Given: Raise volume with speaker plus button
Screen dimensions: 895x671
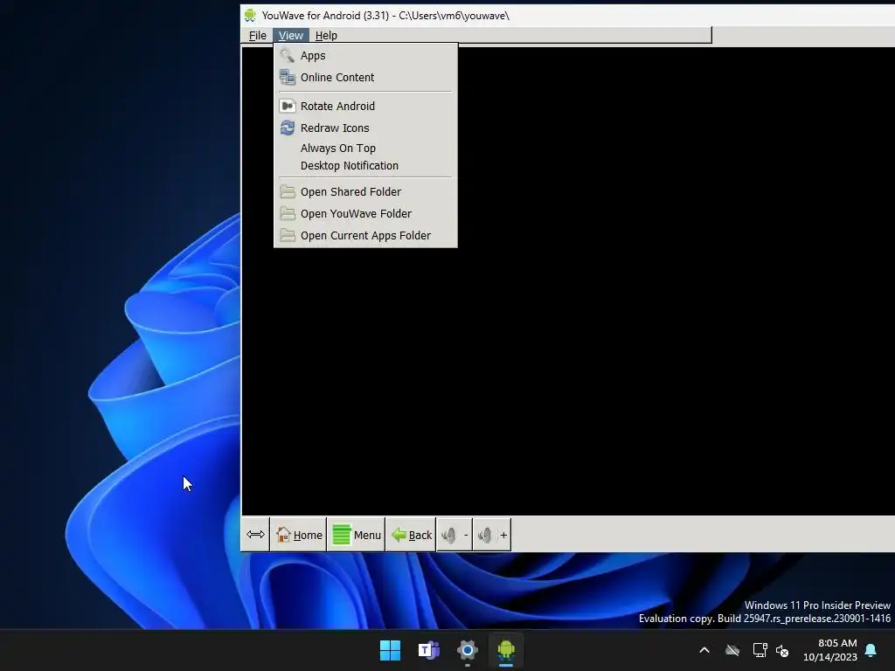Looking at the screenshot, I should (492, 535).
